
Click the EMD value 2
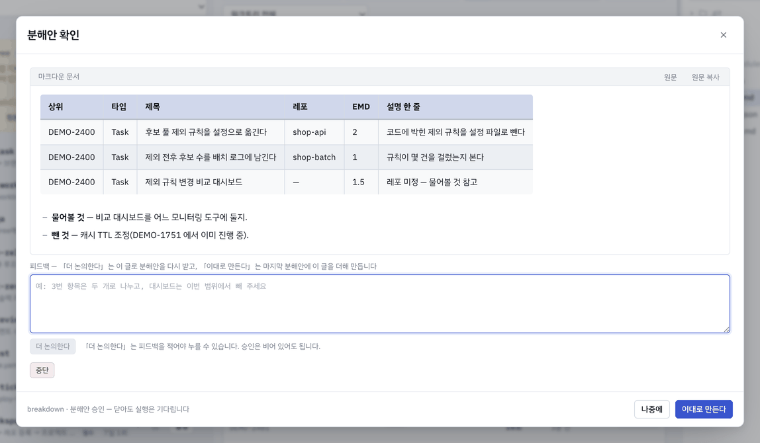coord(355,132)
